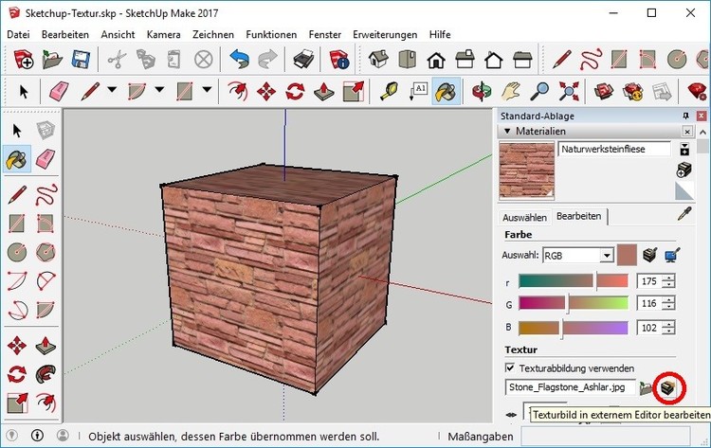Activate the Pan hand tool

click(x=511, y=91)
